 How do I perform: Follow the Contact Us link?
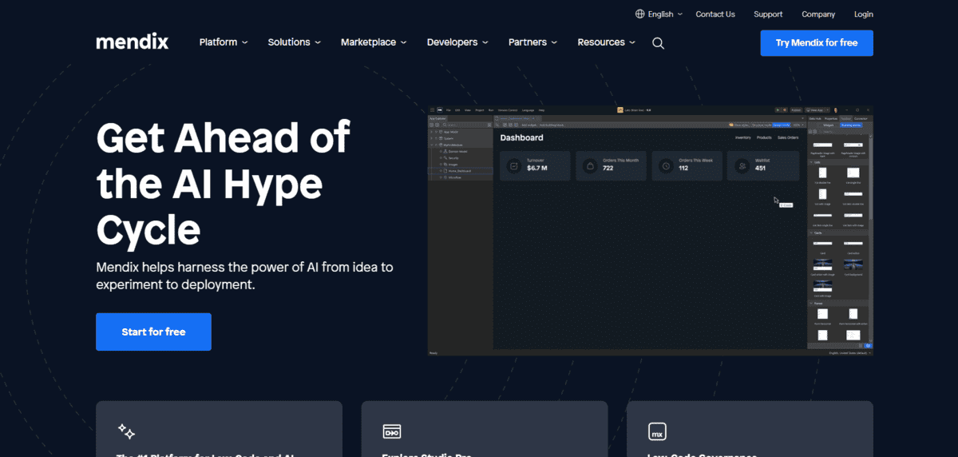pos(715,14)
